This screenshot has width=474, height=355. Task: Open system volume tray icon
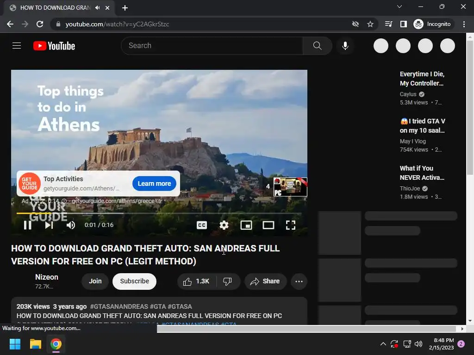[x=418, y=344]
